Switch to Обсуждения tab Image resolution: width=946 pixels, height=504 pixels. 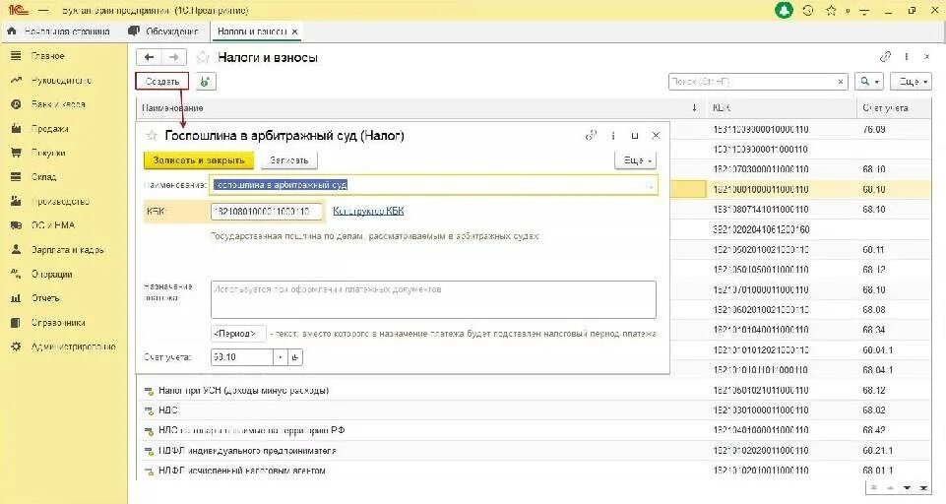tap(164, 31)
